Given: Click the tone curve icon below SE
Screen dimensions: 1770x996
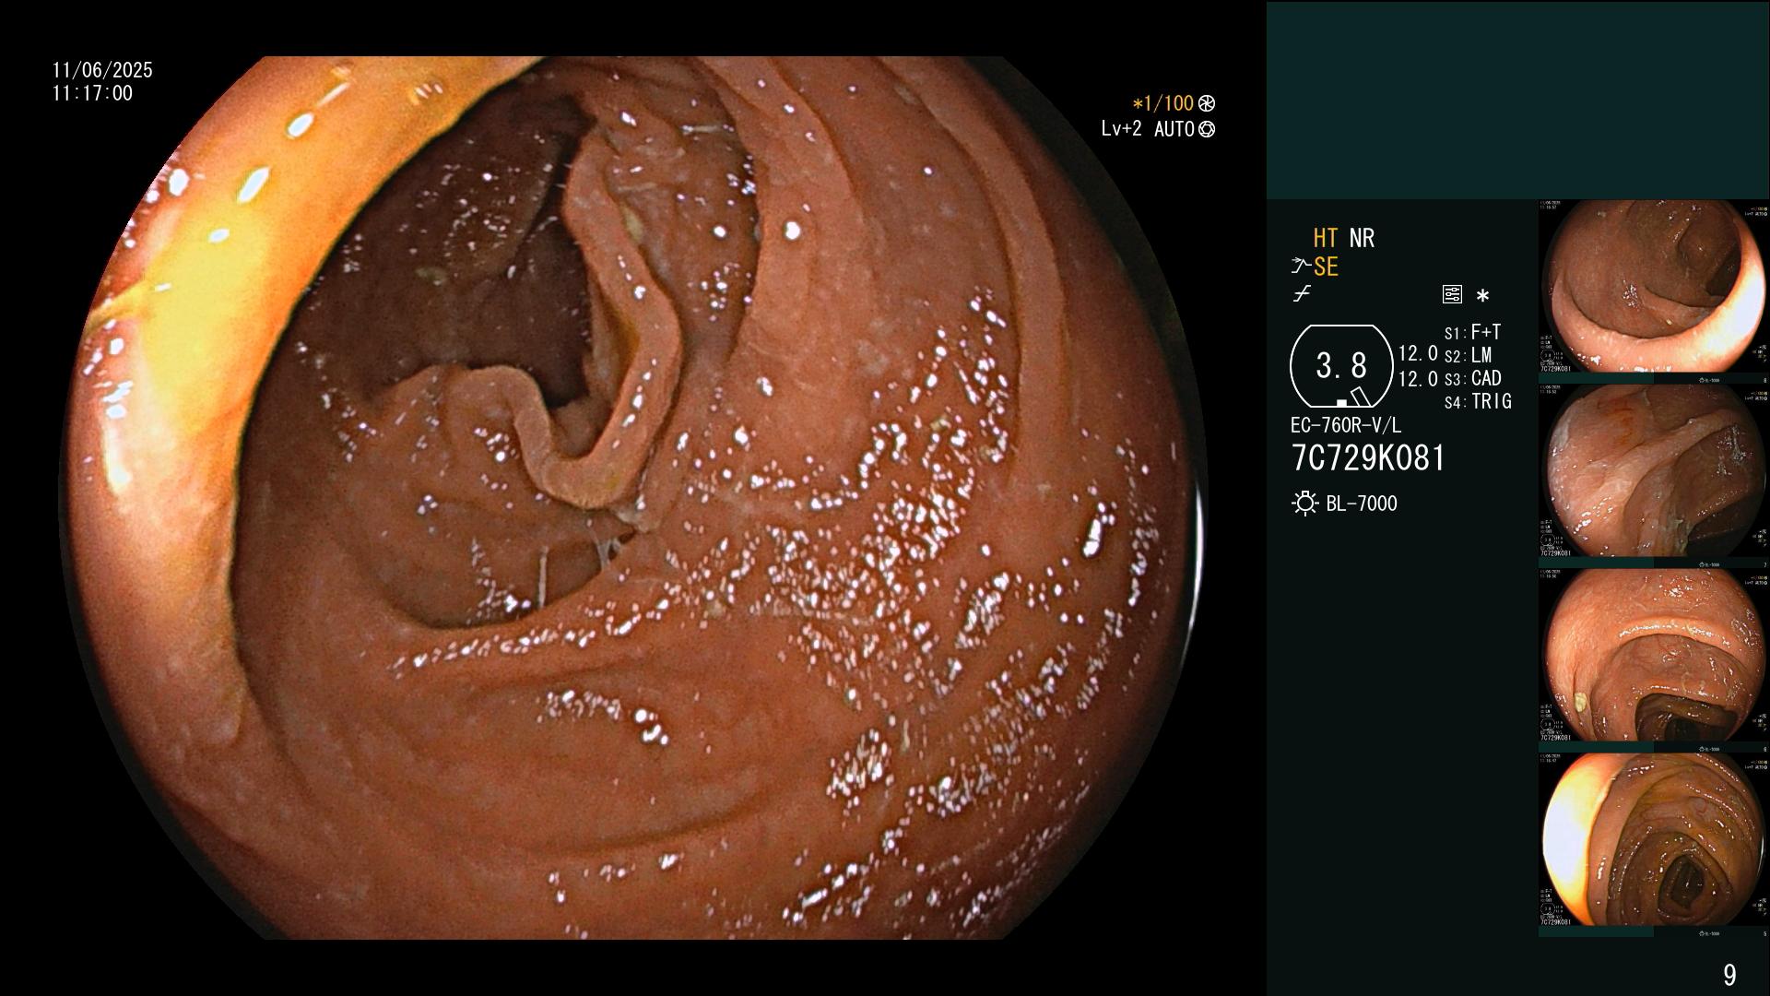Looking at the screenshot, I should pyautogui.click(x=1302, y=295).
